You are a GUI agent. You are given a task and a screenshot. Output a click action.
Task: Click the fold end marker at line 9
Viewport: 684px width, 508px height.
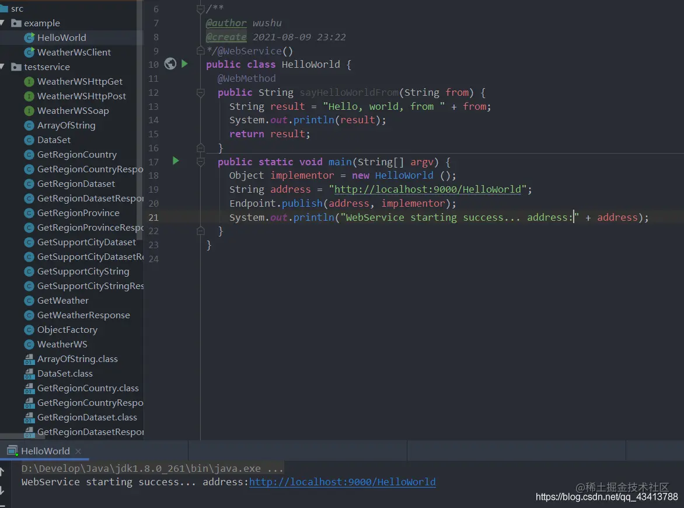point(201,51)
